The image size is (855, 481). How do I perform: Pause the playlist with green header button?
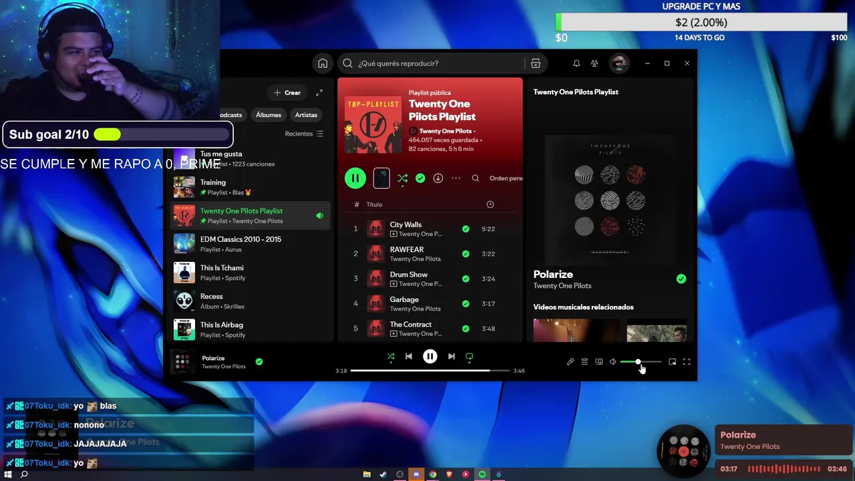tap(355, 178)
